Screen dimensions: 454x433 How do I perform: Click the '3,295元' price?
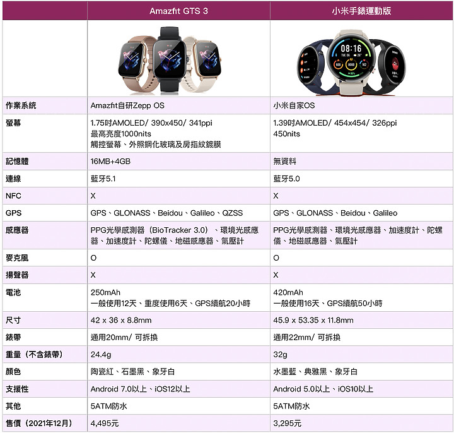pos(288,424)
